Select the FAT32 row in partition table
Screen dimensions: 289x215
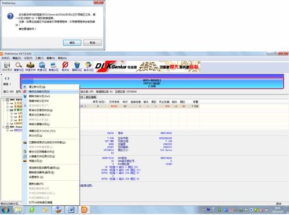click(140, 106)
